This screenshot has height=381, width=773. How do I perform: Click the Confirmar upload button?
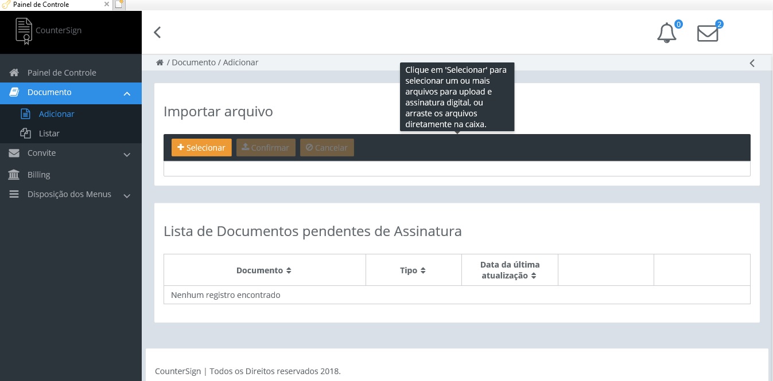coord(266,148)
